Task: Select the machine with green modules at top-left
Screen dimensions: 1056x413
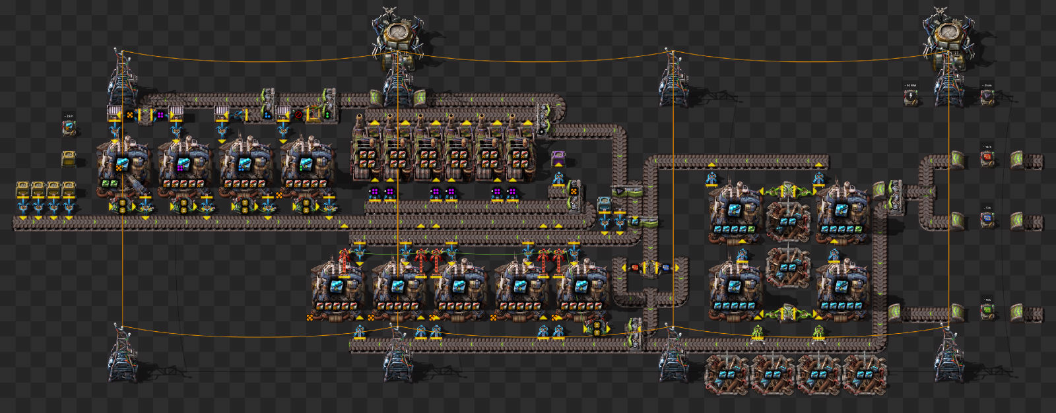Action: 123,166
